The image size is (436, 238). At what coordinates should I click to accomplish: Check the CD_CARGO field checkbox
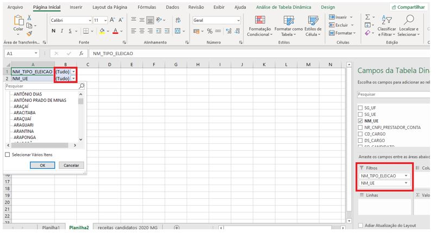pyautogui.click(x=360, y=134)
